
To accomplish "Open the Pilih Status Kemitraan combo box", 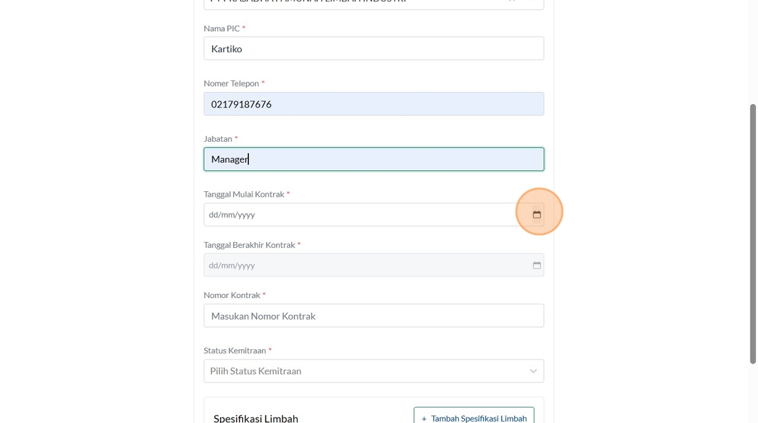I will pos(365,371).
